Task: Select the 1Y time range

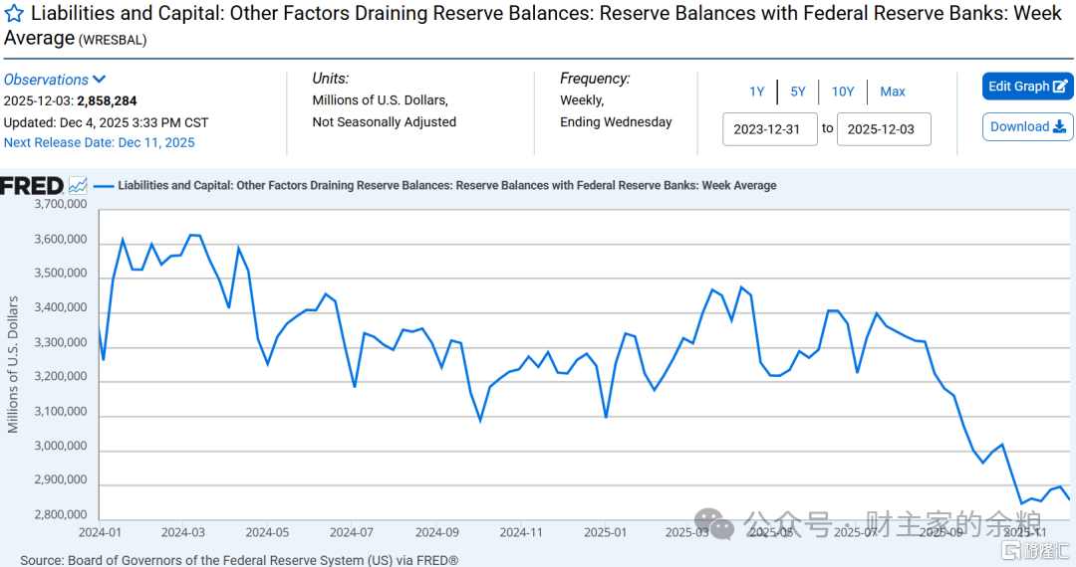Action: click(757, 92)
